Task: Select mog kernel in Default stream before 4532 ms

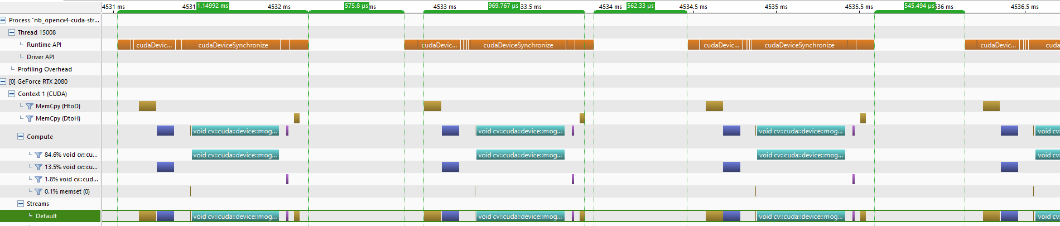Action: (235, 217)
